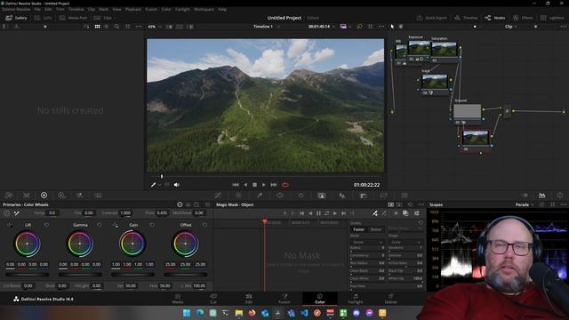Click the Gamma color wheel center
Viewport: 569px width, 320px height.
tap(80, 244)
